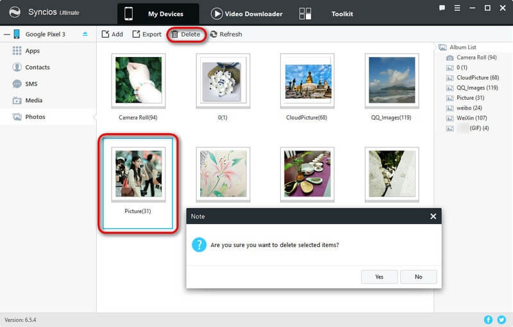Select the CloudPicture(68) album thumbnail
The width and height of the screenshot is (513, 327).
[x=307, y=80]
